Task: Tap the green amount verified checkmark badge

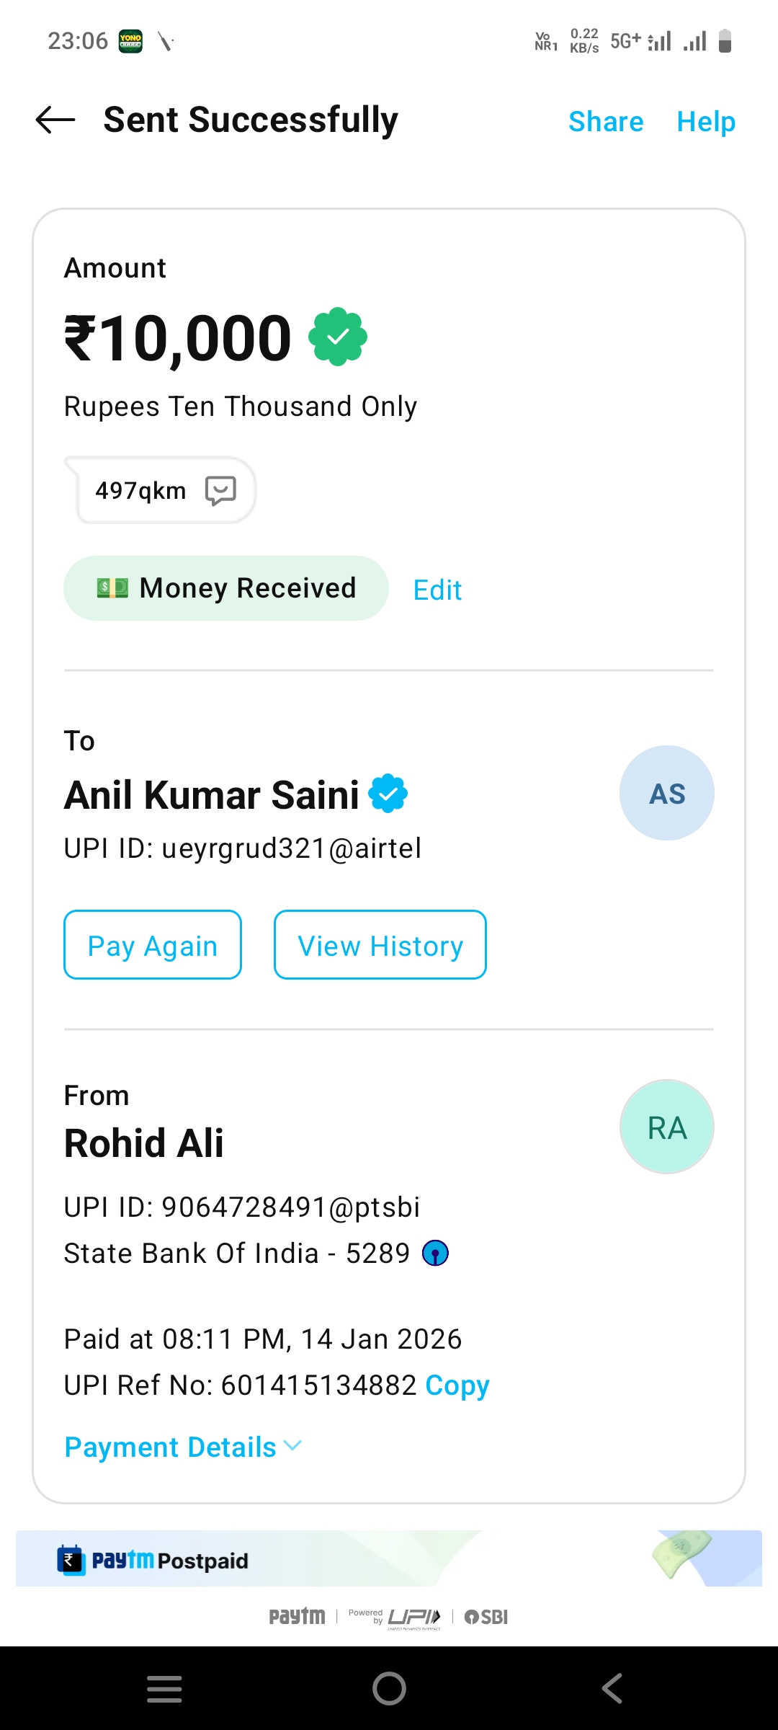Action: point(337,337)
